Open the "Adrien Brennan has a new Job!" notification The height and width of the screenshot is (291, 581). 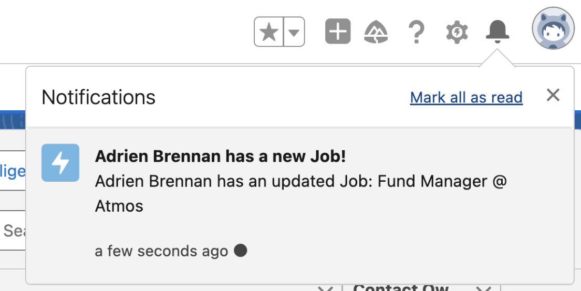click(220, 157)
